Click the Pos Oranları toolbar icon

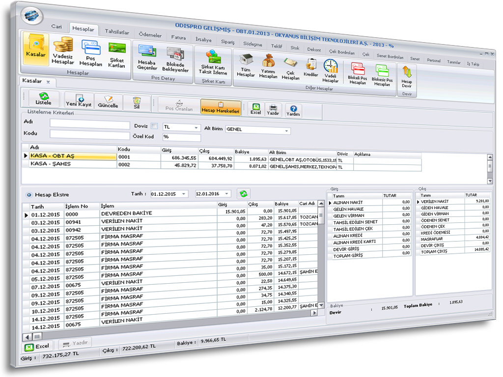(x=179, y=105)
